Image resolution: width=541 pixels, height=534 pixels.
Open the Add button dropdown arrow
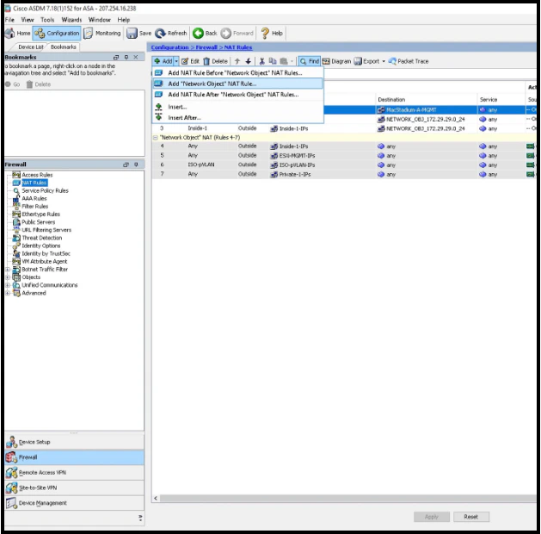(176, 61)
